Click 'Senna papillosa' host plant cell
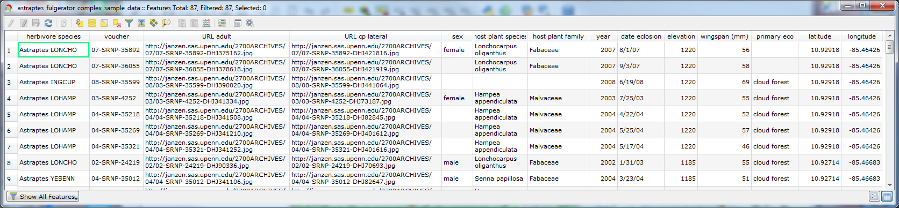The image size is (899, 208). point(500,179)
